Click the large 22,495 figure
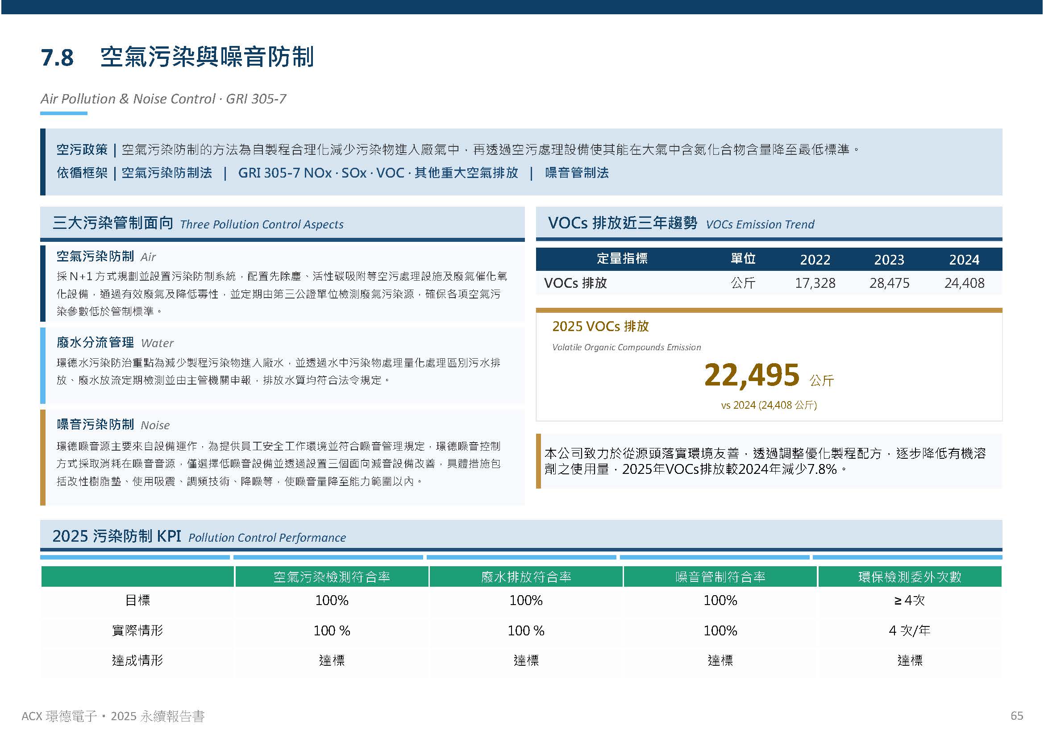The width and height of the screenshot is (1044, 738). point(752,375)
